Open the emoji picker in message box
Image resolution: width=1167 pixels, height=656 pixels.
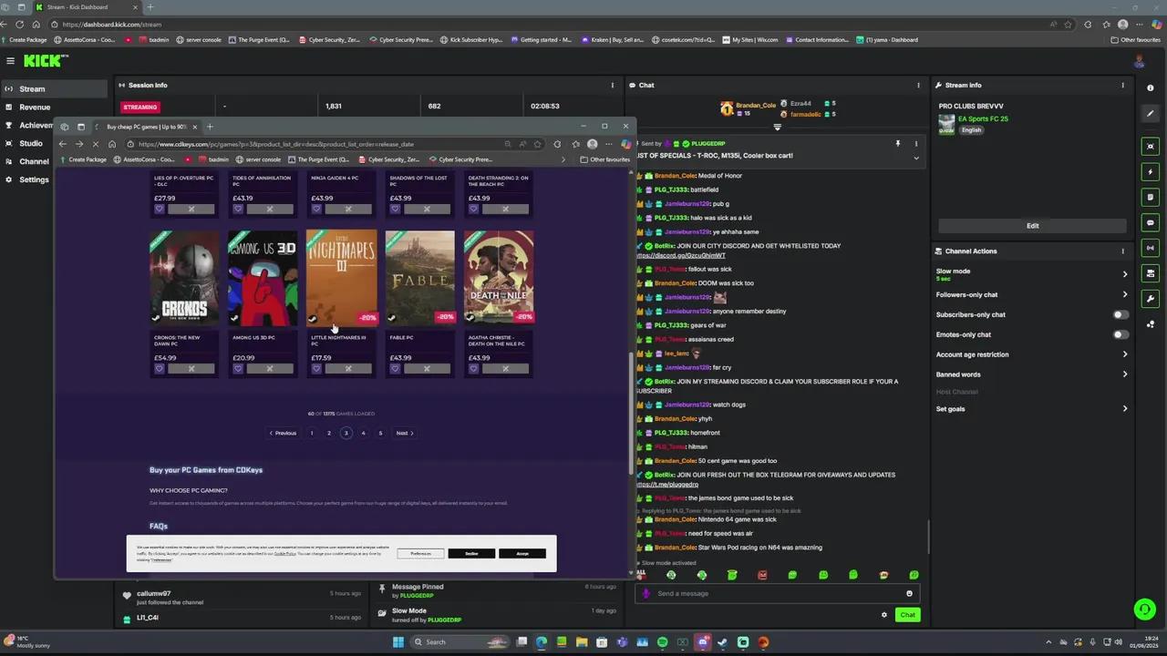click(x=909, y=593)
